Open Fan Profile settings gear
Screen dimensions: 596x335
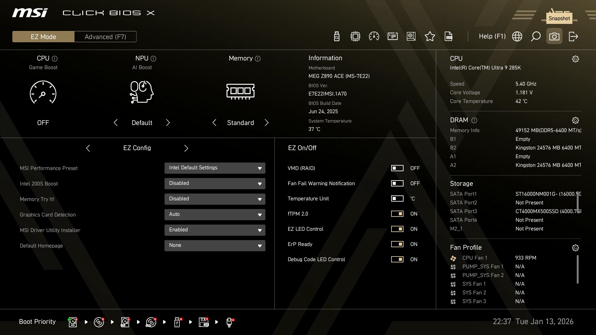pos(575,248)
